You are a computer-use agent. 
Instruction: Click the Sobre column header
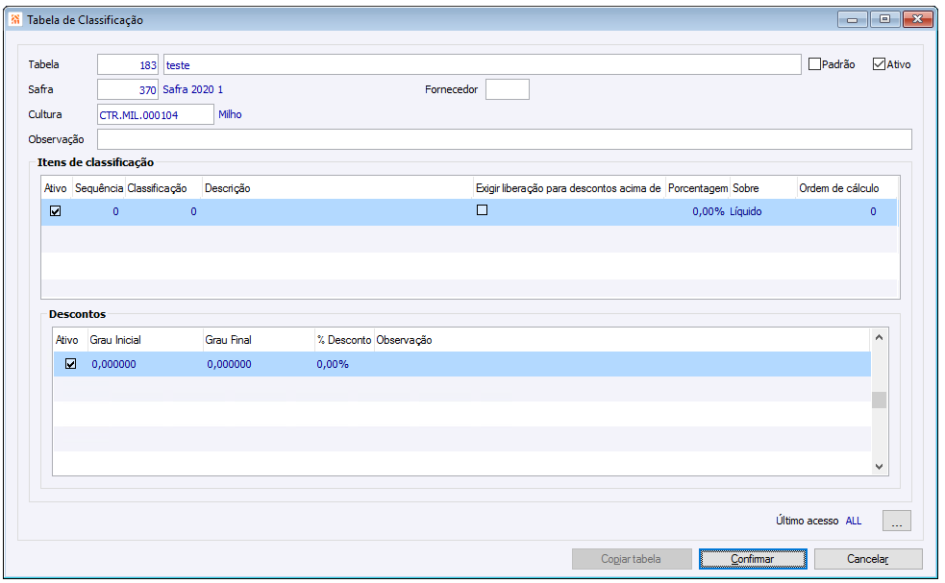click(x=763, y=188)
